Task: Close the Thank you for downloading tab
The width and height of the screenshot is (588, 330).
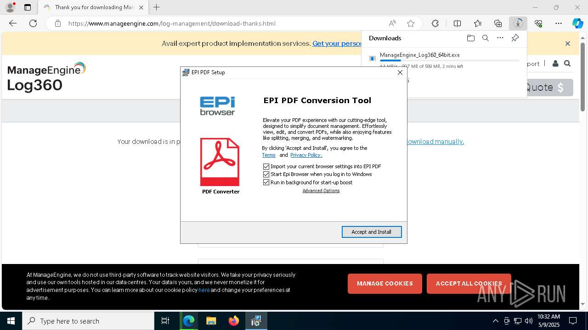Action: point(141,7)
